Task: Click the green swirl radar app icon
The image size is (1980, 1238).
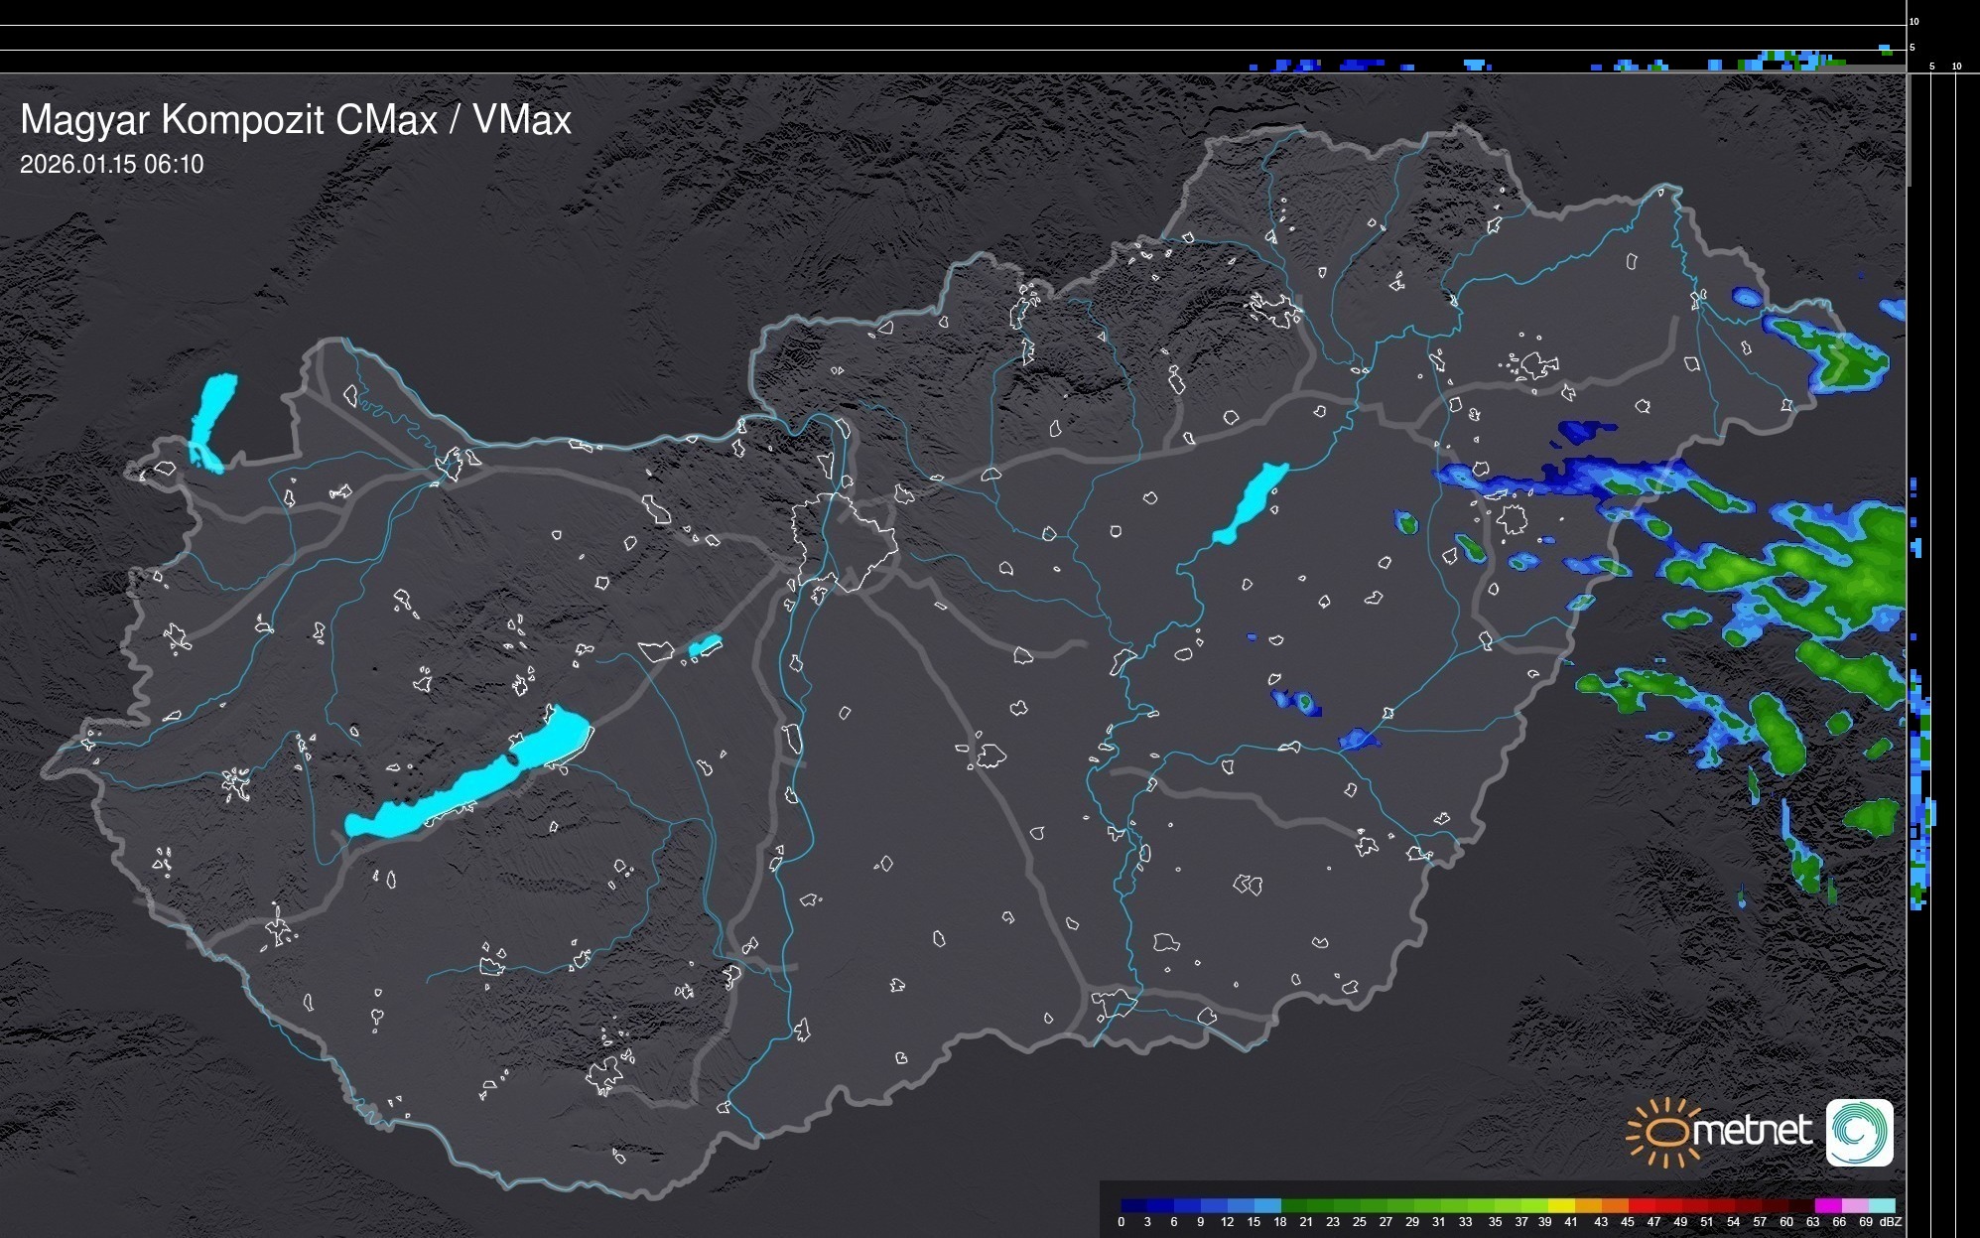Action: pos(1859,1132)
